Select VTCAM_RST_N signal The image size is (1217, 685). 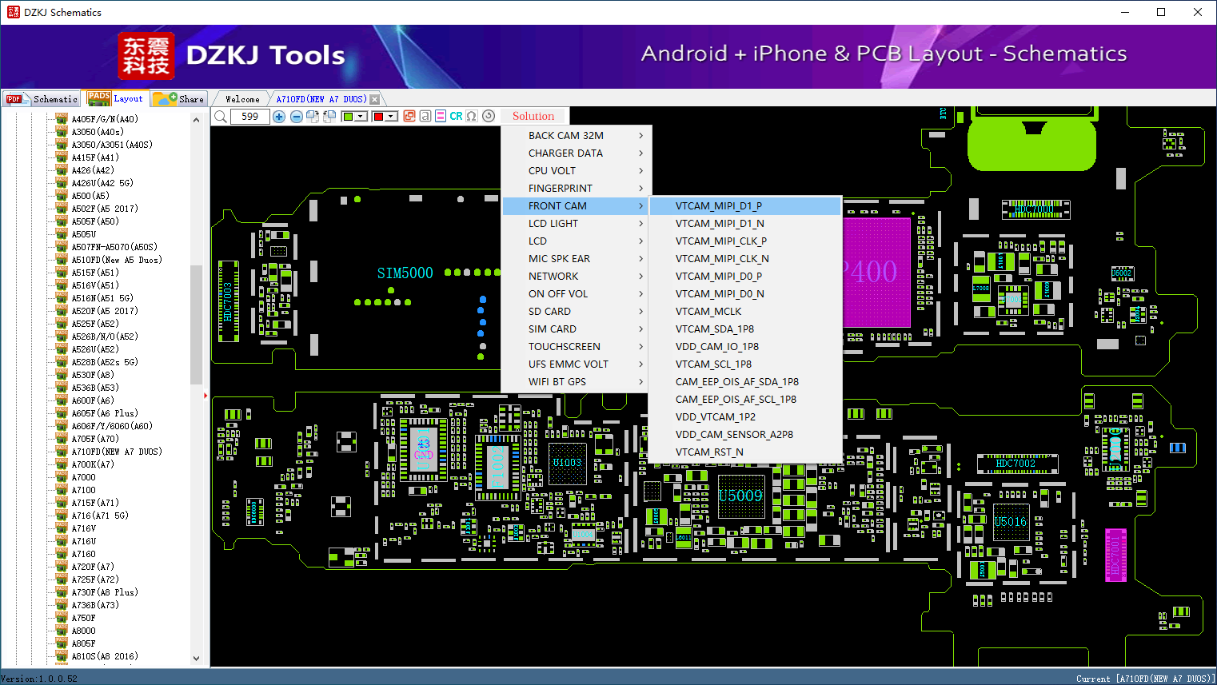(x=745, y=452)
